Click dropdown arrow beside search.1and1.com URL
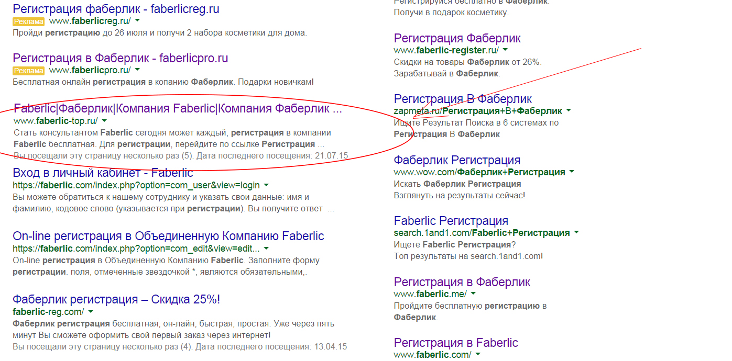The height and width of the screenshot is (361, 732). [576, 233]
